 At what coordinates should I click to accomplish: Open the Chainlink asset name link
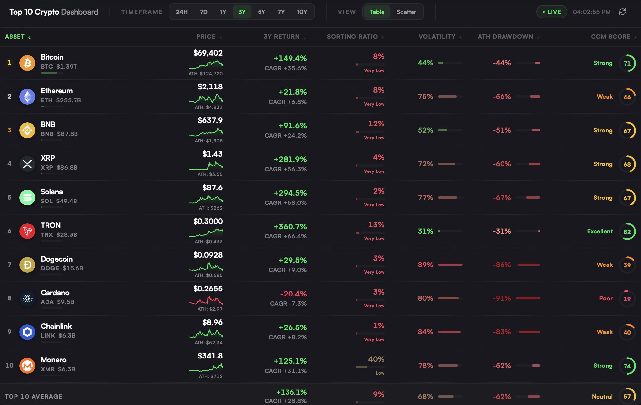(x=56, y=326)
